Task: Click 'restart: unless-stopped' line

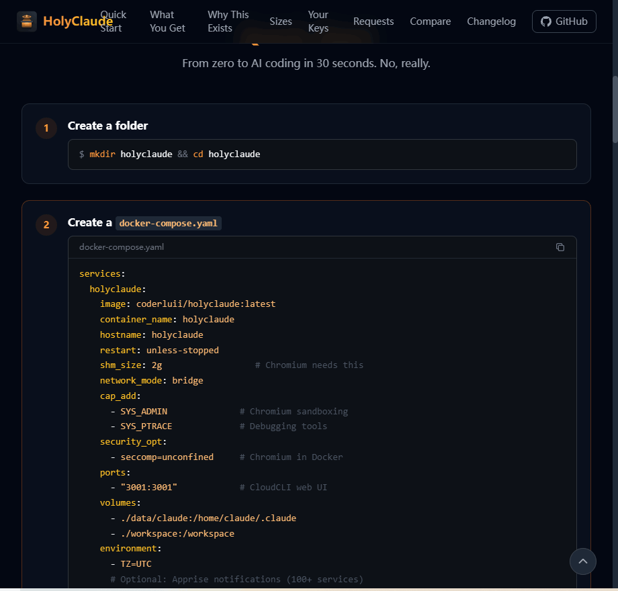Action: [x=159, y=351]
